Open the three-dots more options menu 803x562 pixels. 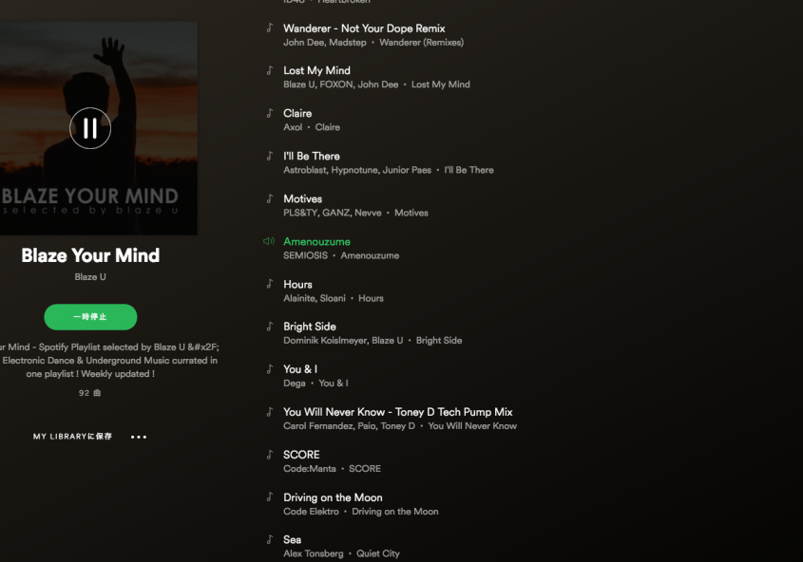139,438
